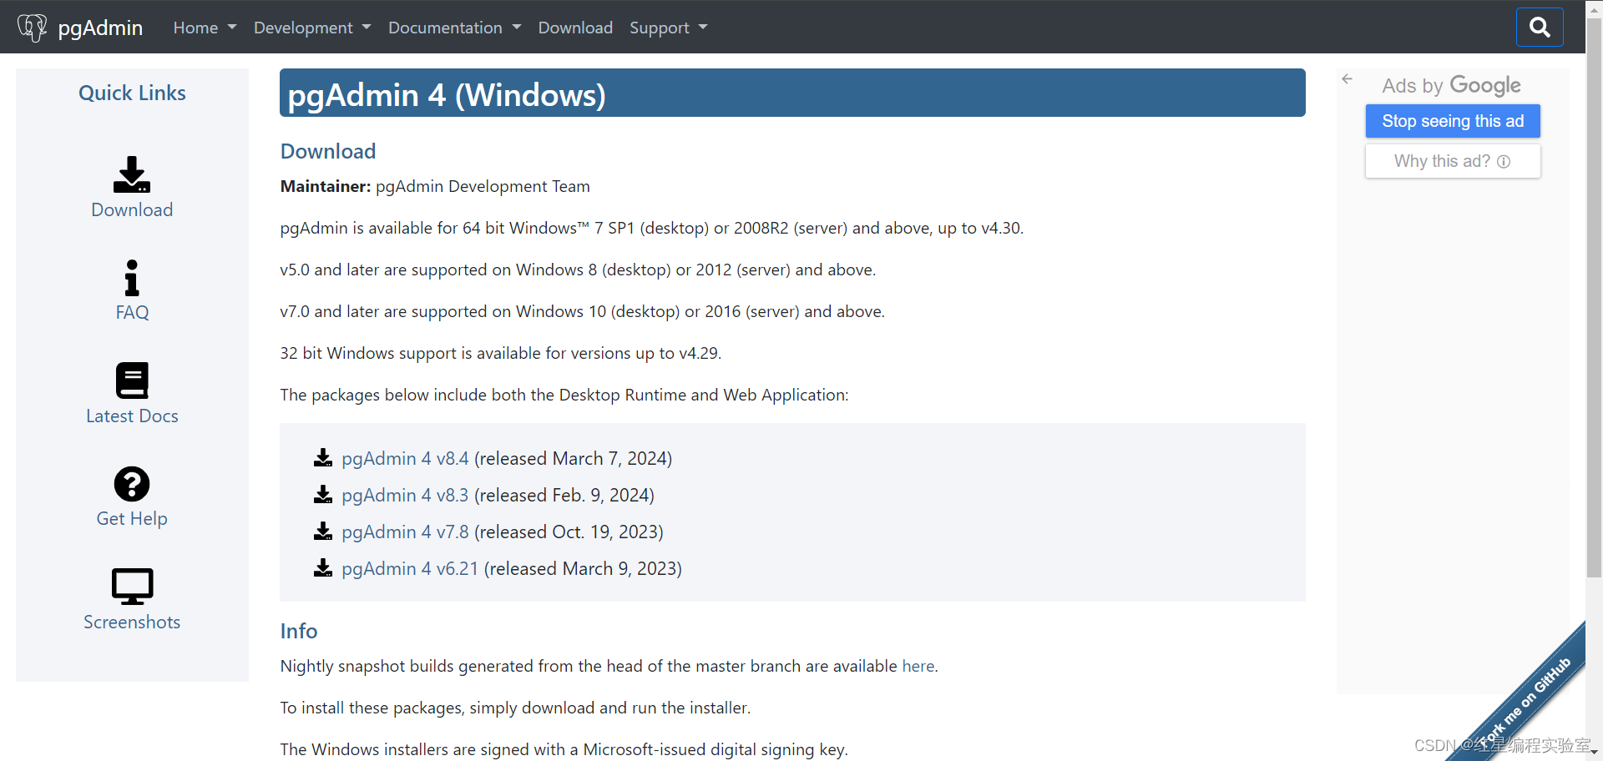The width and height of the screenshot is (1603, 761).
Task: Click the 'Info' section heading
Action: point(299,631)
